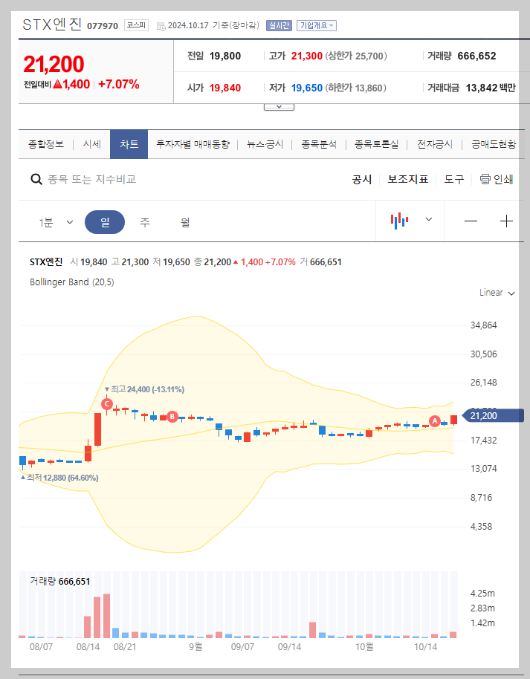Zoom in using the plus icon
This screenshot has height=679, width=530.
506,221
